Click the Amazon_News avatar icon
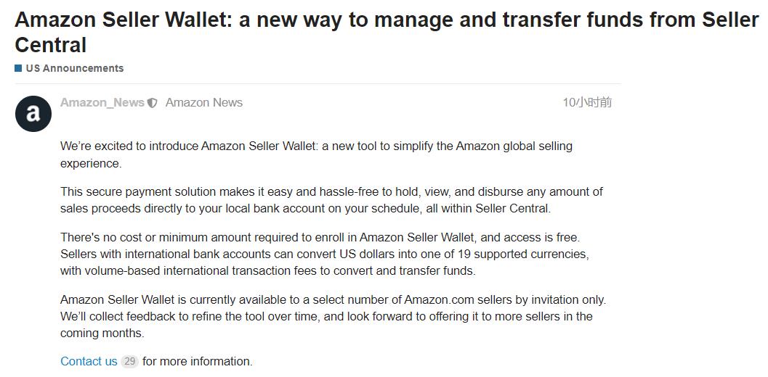The height and width of the screenshot is (377, 768). (33, 114)
